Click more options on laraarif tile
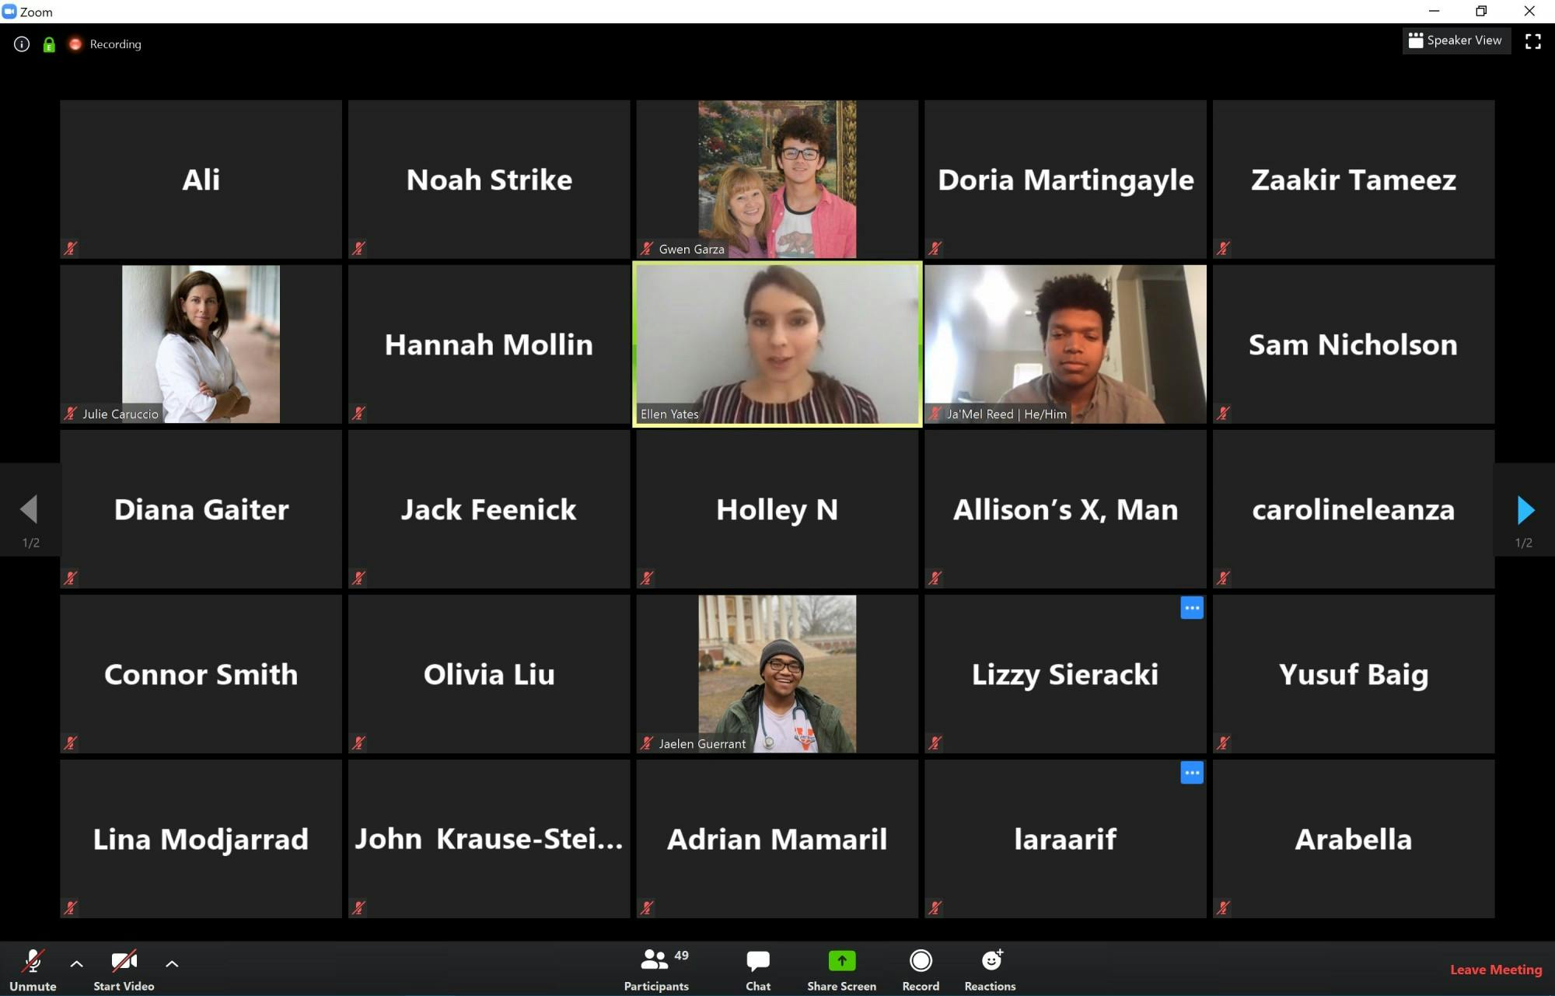This screenshot has width=1555, height=996. (x=1191, y=773)
